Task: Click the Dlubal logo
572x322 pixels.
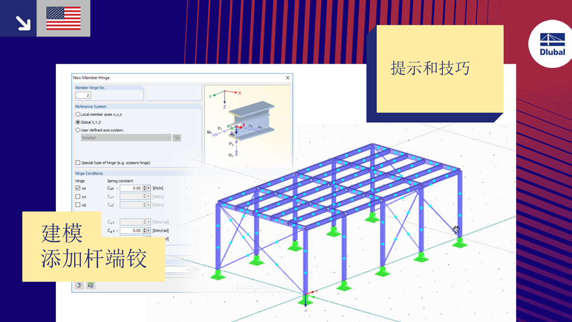Action: coord(552,44)
